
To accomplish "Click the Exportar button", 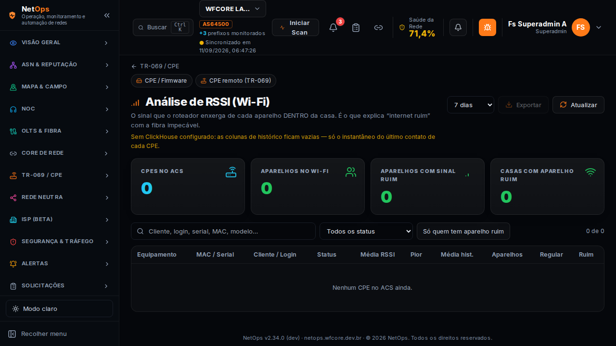I will 523,105.
